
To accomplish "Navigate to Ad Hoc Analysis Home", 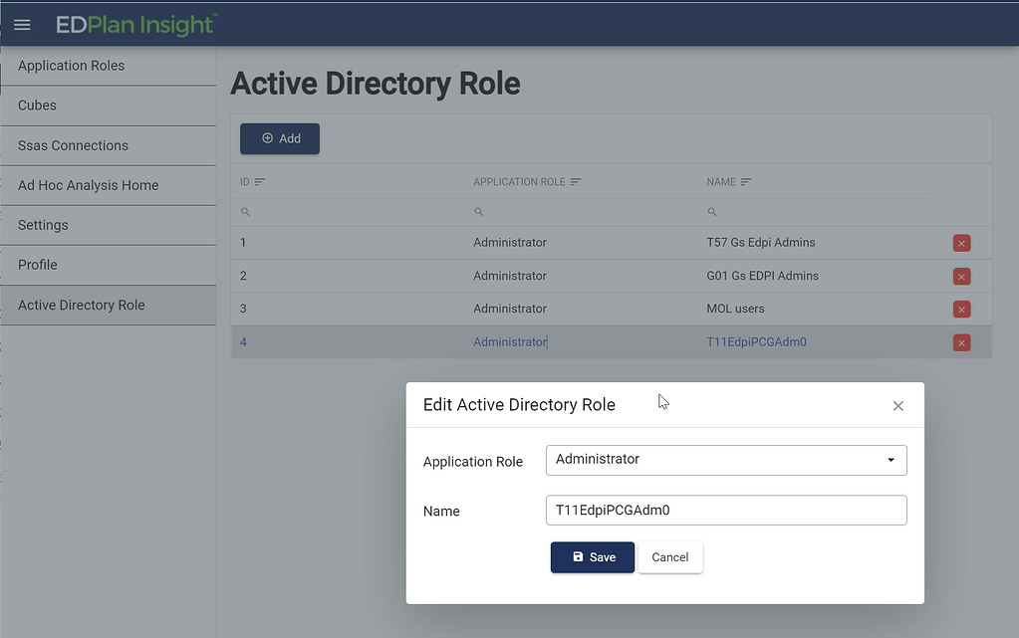I will click(x=88, y=185).
